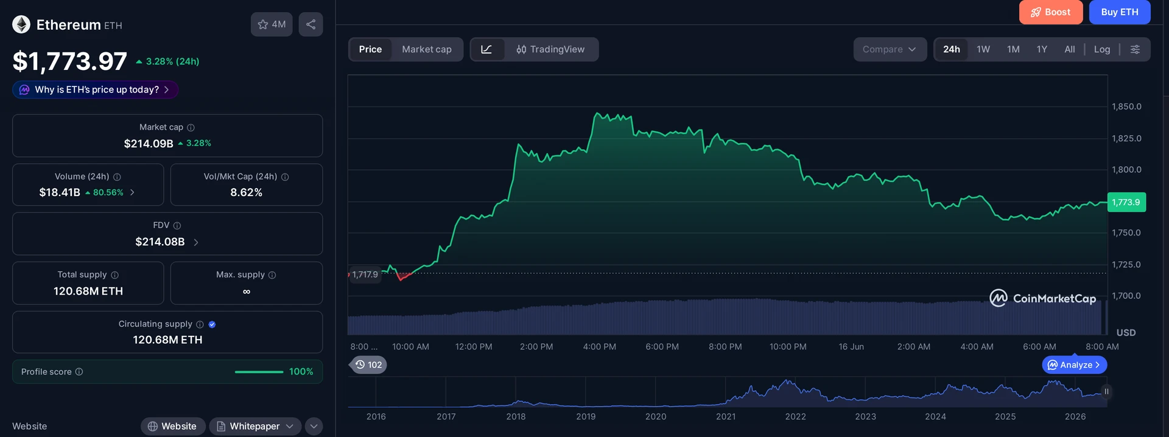Click the opening price label 1,717.9
This screenshot has height=437, width=1169.
365,274
